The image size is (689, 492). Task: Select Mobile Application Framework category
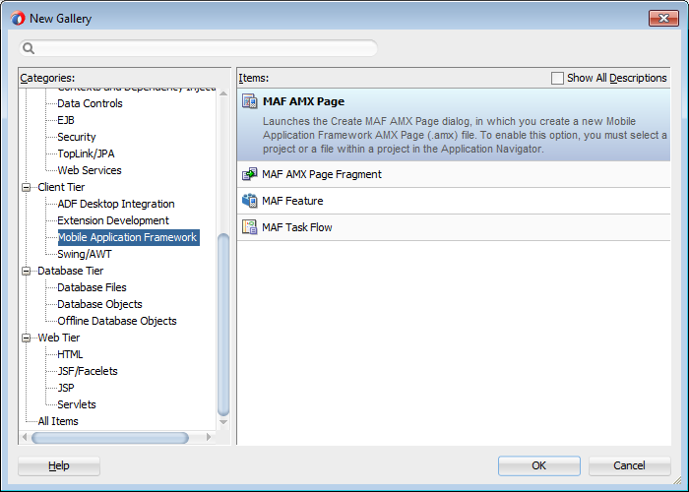click(128, 237)
